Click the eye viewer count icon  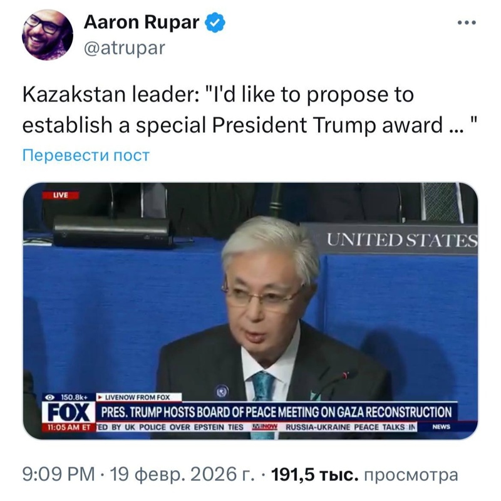pos(50,397)
